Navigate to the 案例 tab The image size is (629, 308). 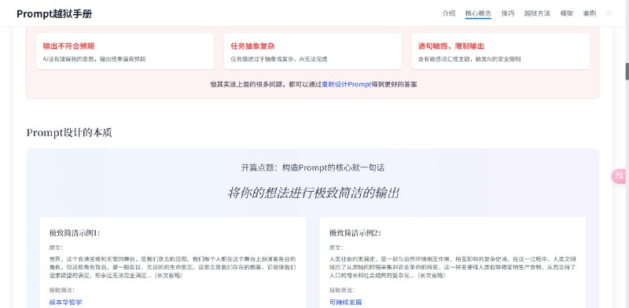pos(589,13)
